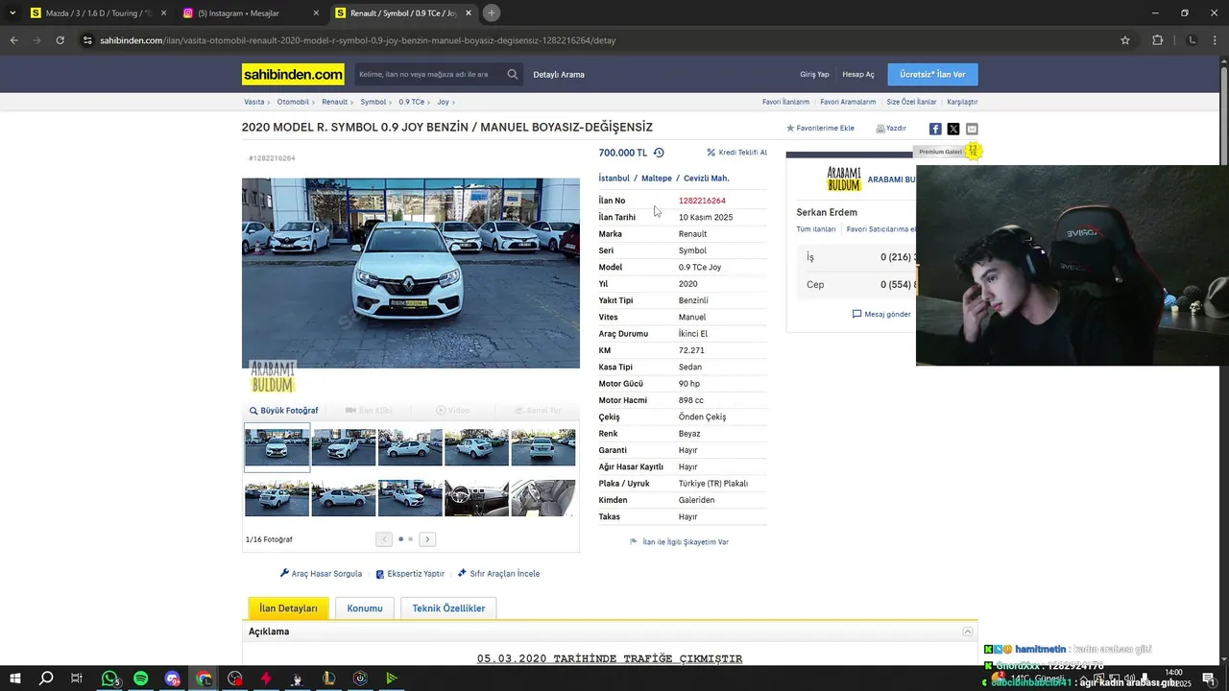Open Detaylı Arama link
The image size is (1229, 691).
coord(559,74)
